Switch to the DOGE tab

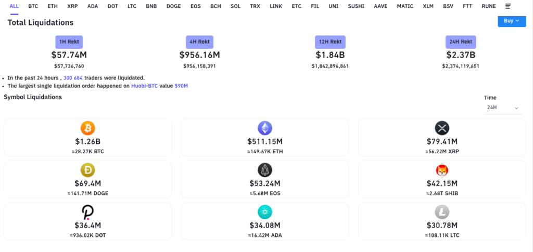pos(174,6)
